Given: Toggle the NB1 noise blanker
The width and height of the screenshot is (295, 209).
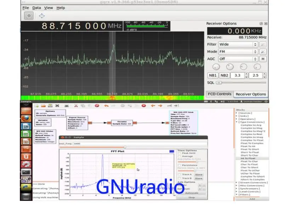Looking at the screenshot, I should pyautogui.click(x=213, y=76).
